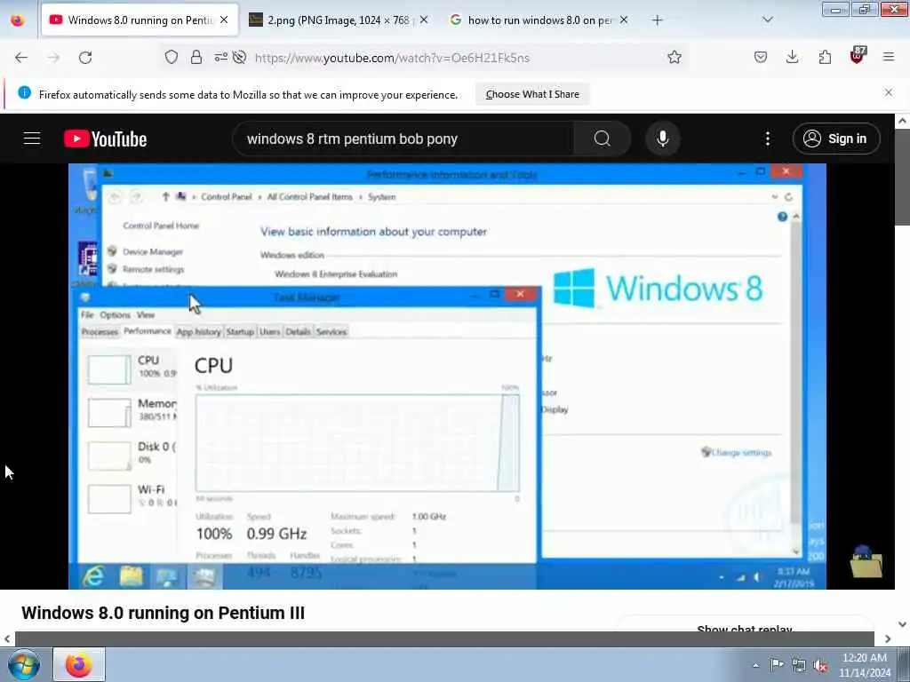Open the Windows Start menu orb
Image resolution: width=910 pixels, height=682 pixels.
click(24, 664)
